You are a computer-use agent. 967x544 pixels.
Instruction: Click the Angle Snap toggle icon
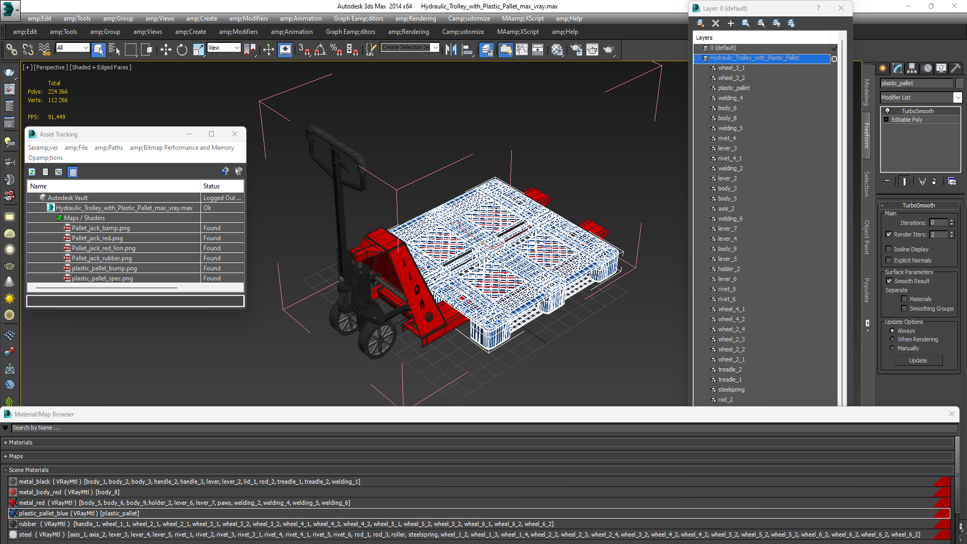pyautogui.click(x=320, y=49)
